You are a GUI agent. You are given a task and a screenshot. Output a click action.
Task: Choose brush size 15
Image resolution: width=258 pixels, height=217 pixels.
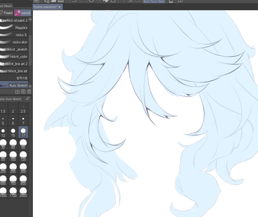(13, 132)
